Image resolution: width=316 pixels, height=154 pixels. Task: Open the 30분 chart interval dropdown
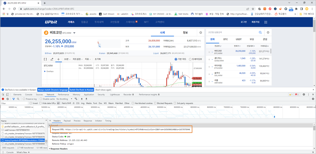[67, 59]
